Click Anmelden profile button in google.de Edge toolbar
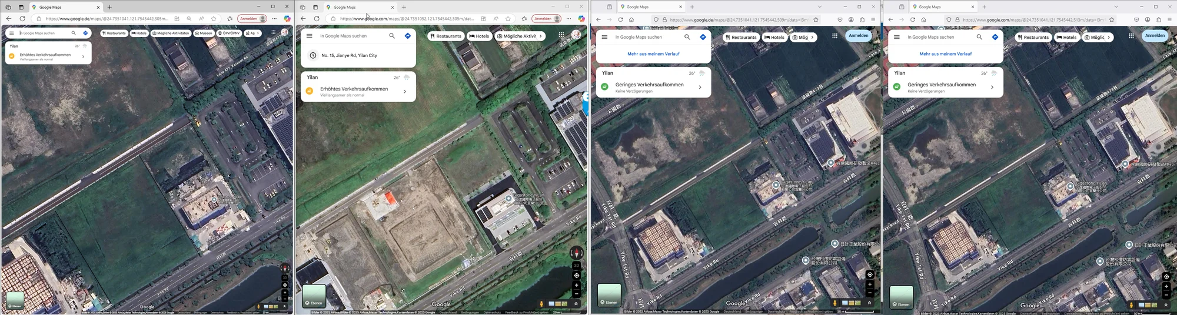 (252, 19)
